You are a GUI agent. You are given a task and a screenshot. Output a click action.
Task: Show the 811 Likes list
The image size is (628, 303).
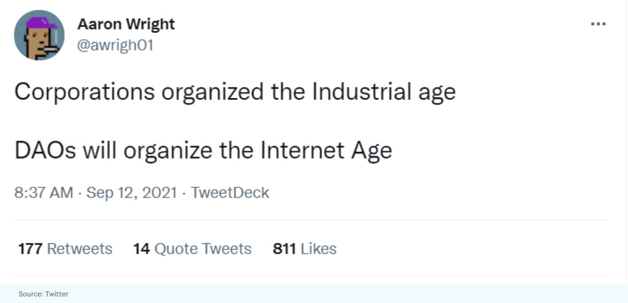(x=304, y=249)
